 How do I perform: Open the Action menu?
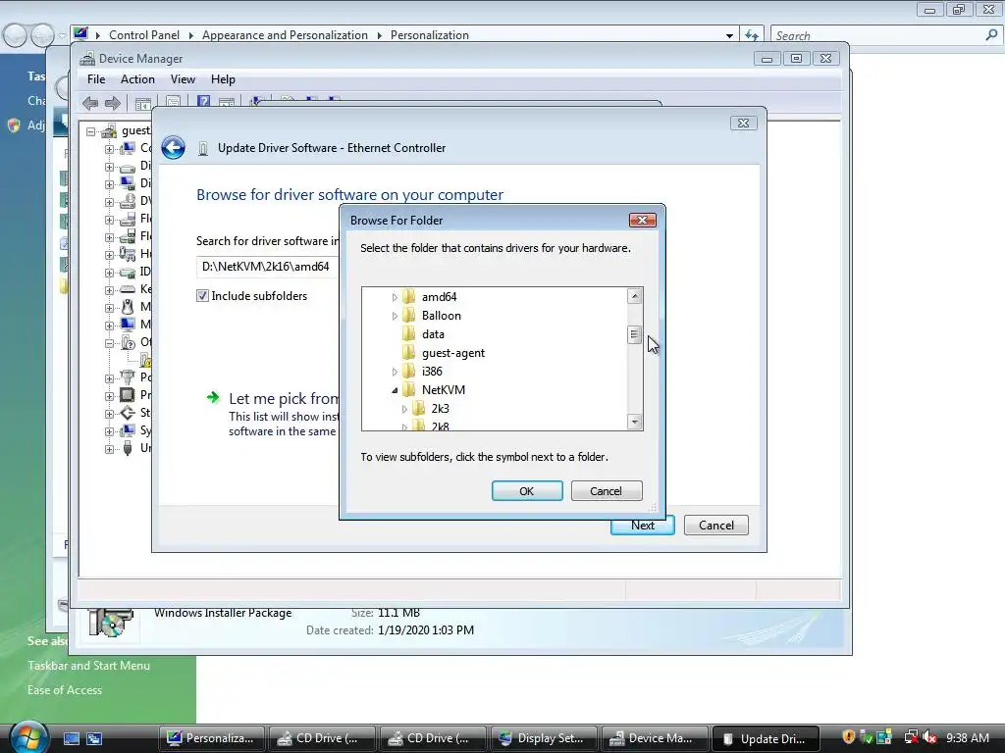coord(137,79)
